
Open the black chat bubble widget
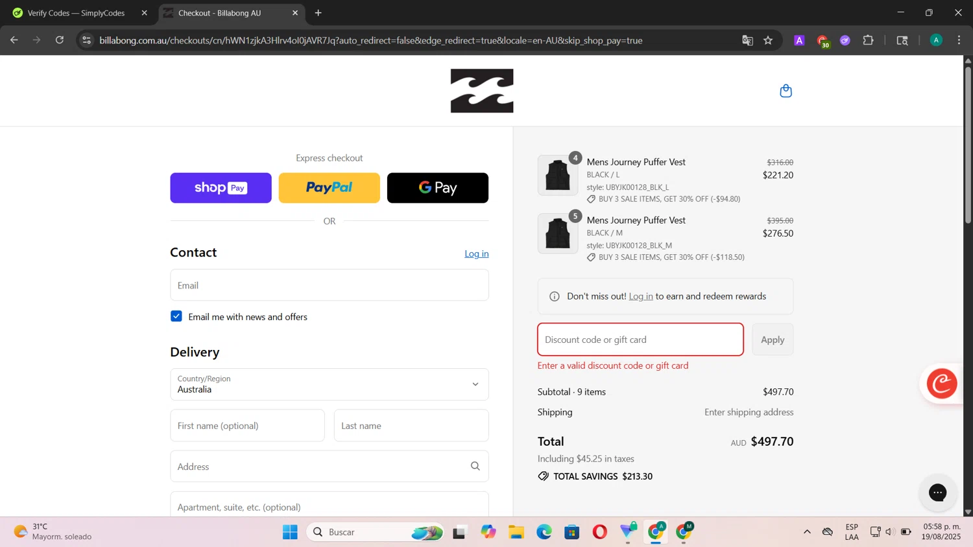937,493
